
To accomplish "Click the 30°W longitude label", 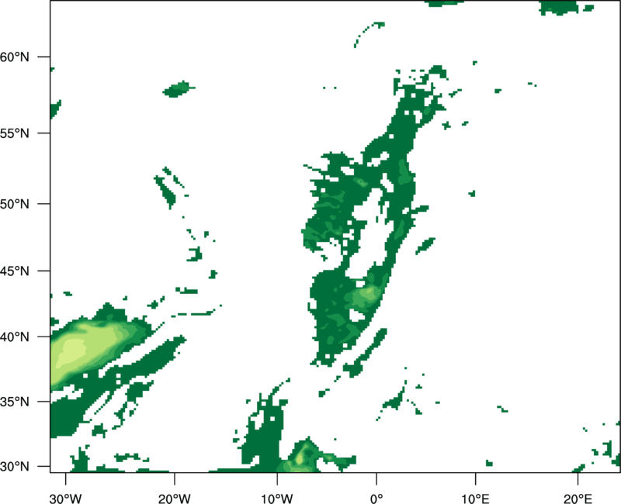I will (x=66, y=499).
